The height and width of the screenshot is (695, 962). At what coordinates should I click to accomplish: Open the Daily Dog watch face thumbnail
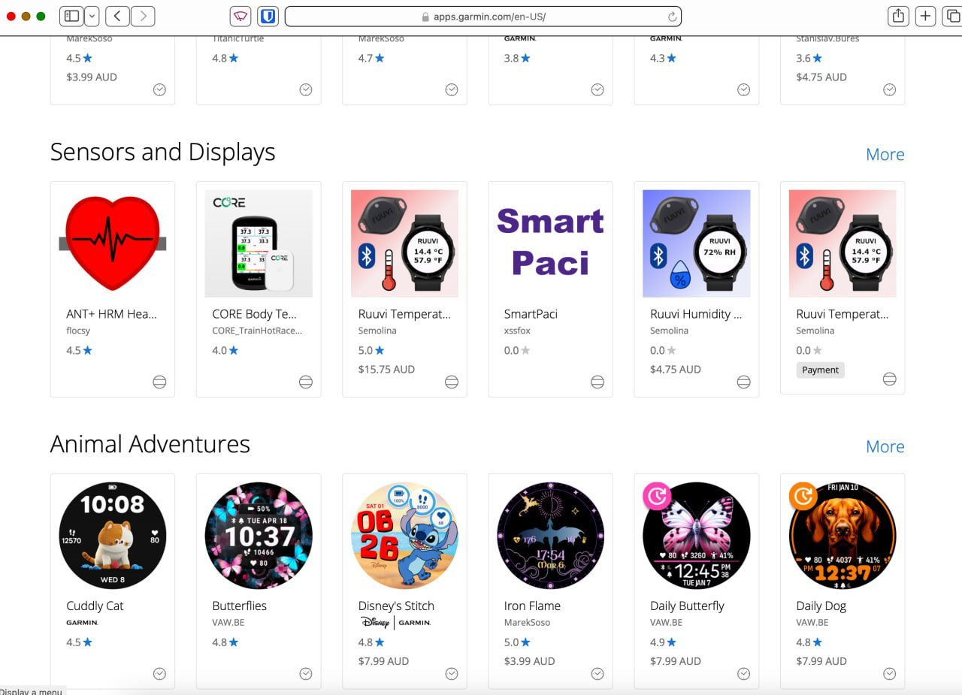pos(843,536)
